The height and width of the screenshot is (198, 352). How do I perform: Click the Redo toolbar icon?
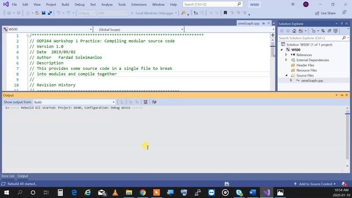(x=68, y=13)
